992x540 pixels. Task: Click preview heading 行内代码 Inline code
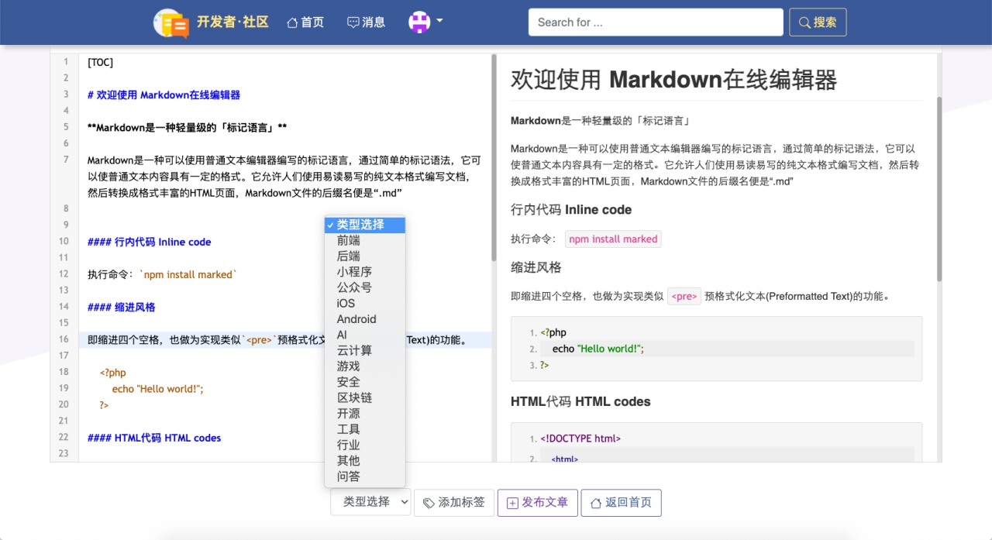(x=571, y=209)
